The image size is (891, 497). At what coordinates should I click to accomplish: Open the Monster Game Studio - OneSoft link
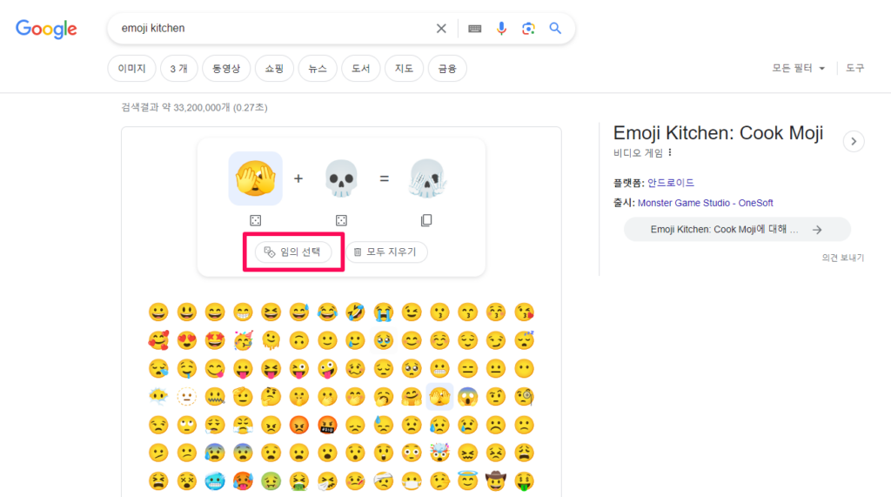point(705,203)
